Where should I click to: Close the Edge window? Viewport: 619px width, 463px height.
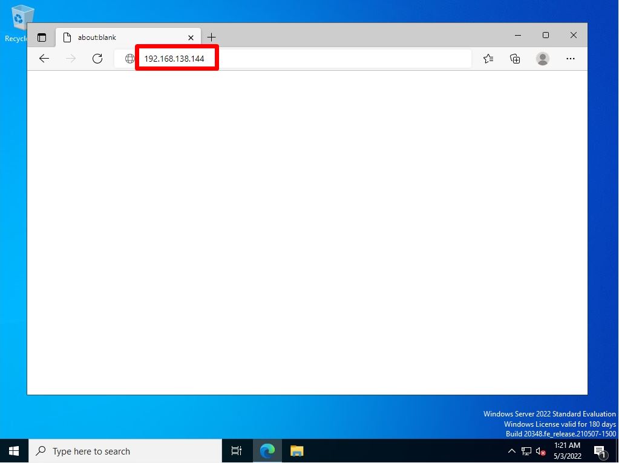(573, 36)
